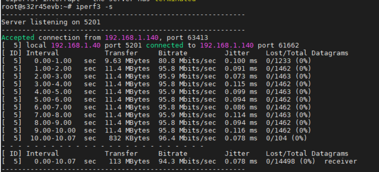
Task: Click bitrate value in the 7.00-8.00 row
Action: click(x=187, y=115)
